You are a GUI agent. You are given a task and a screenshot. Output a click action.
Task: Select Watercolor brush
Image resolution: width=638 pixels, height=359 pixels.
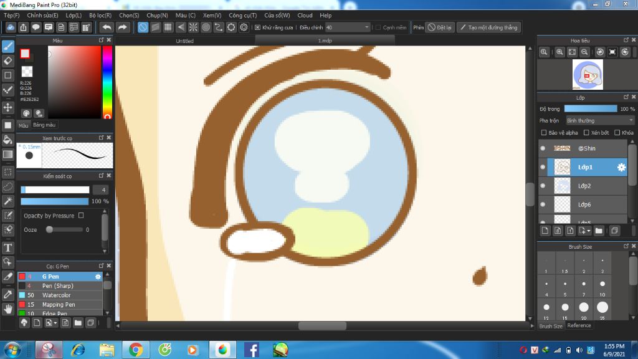pyautogui.click(x=59, y=295)
